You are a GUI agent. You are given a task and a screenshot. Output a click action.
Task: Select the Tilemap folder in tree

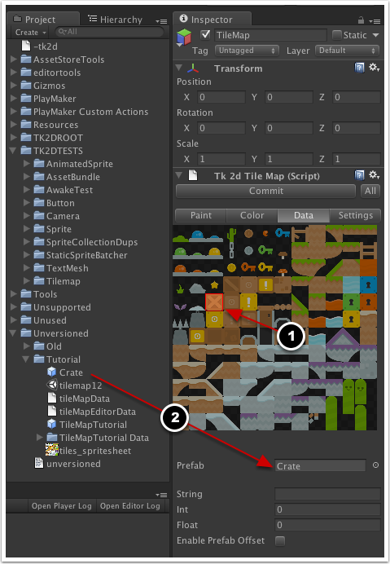point(57,281)
